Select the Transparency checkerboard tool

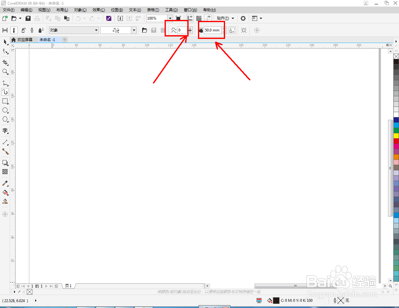5,172
